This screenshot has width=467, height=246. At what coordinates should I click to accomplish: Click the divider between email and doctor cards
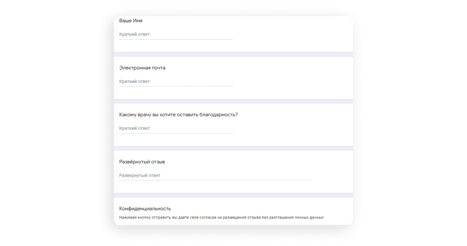coord(233,101)
